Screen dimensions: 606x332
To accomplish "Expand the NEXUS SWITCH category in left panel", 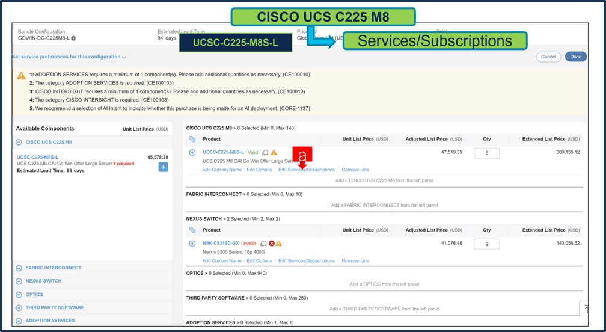I will point(19,281).
